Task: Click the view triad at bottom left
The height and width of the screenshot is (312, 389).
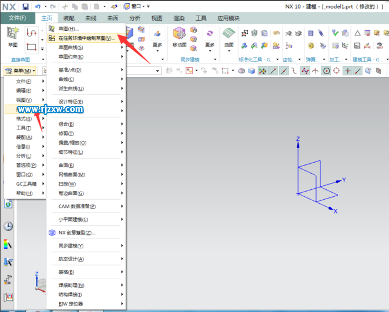Action: pyautogui.click(x=40, y=282)
